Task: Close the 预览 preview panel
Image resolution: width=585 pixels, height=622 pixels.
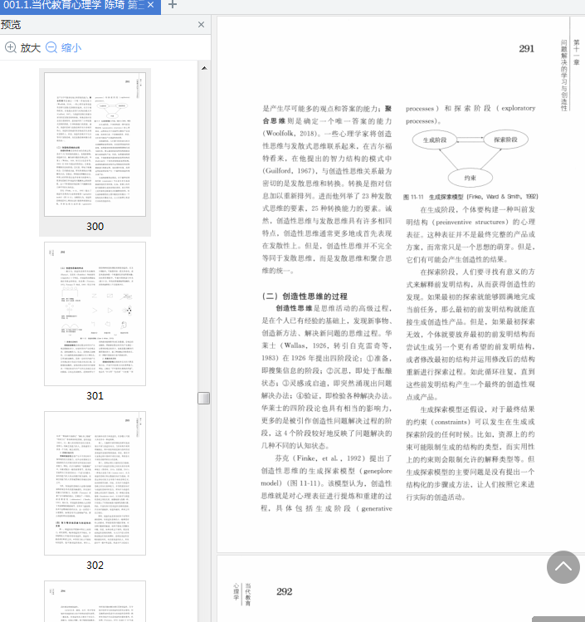Action: pyautogui.click(x=201, y=25)
